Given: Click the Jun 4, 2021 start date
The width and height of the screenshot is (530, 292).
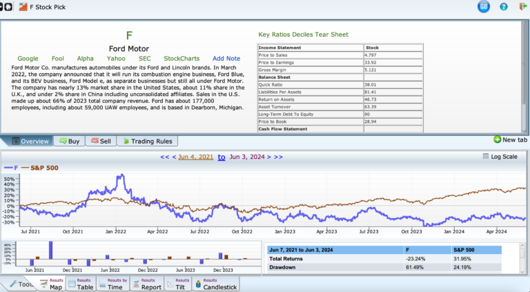Looking at the screenshot, I should (x=196, y=157).
